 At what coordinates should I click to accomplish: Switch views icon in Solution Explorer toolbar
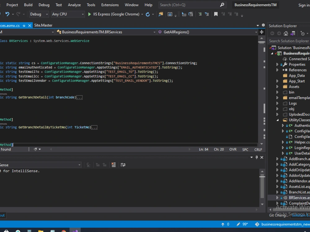pyautogui.click(x=293, y=33)
